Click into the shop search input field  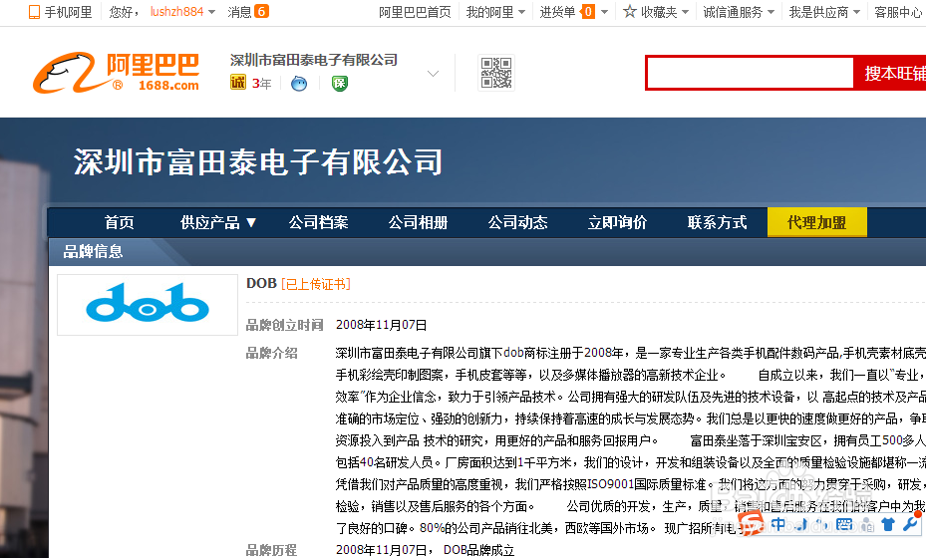750,73
